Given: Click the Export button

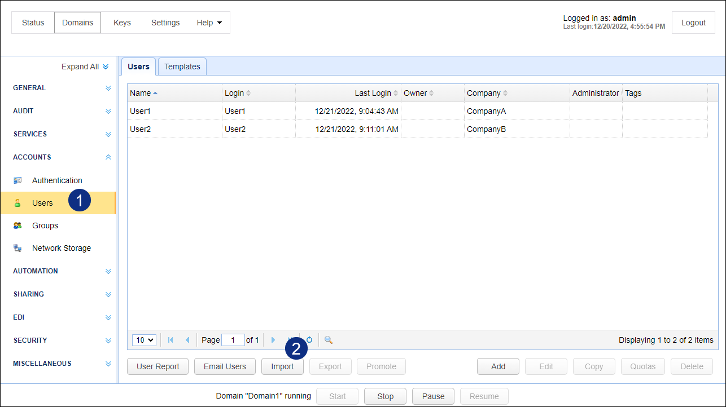Looking at the screenshot, I should point(330,366).
